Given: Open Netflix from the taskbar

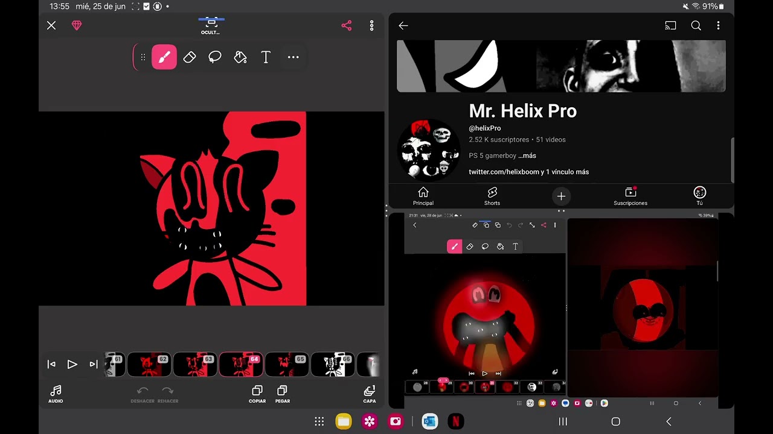Looking at the screenshot, I should (x=455, y=421).
